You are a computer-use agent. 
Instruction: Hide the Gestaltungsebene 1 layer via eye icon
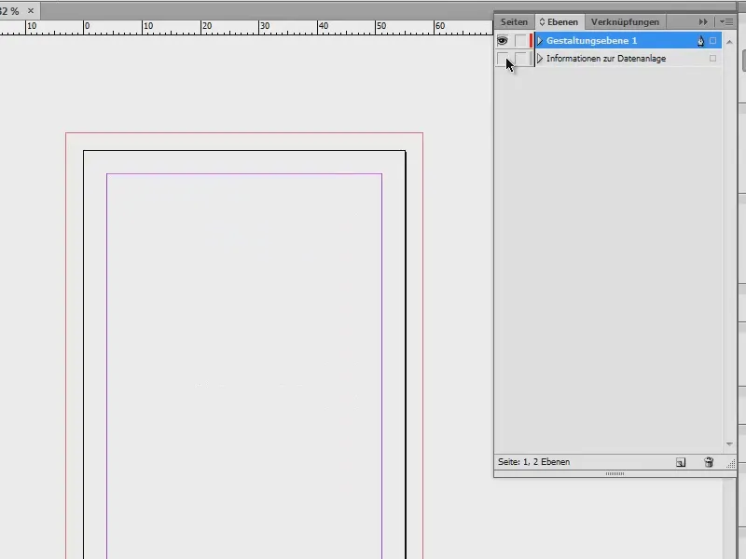pyautogui.click(x=503, y=41)
